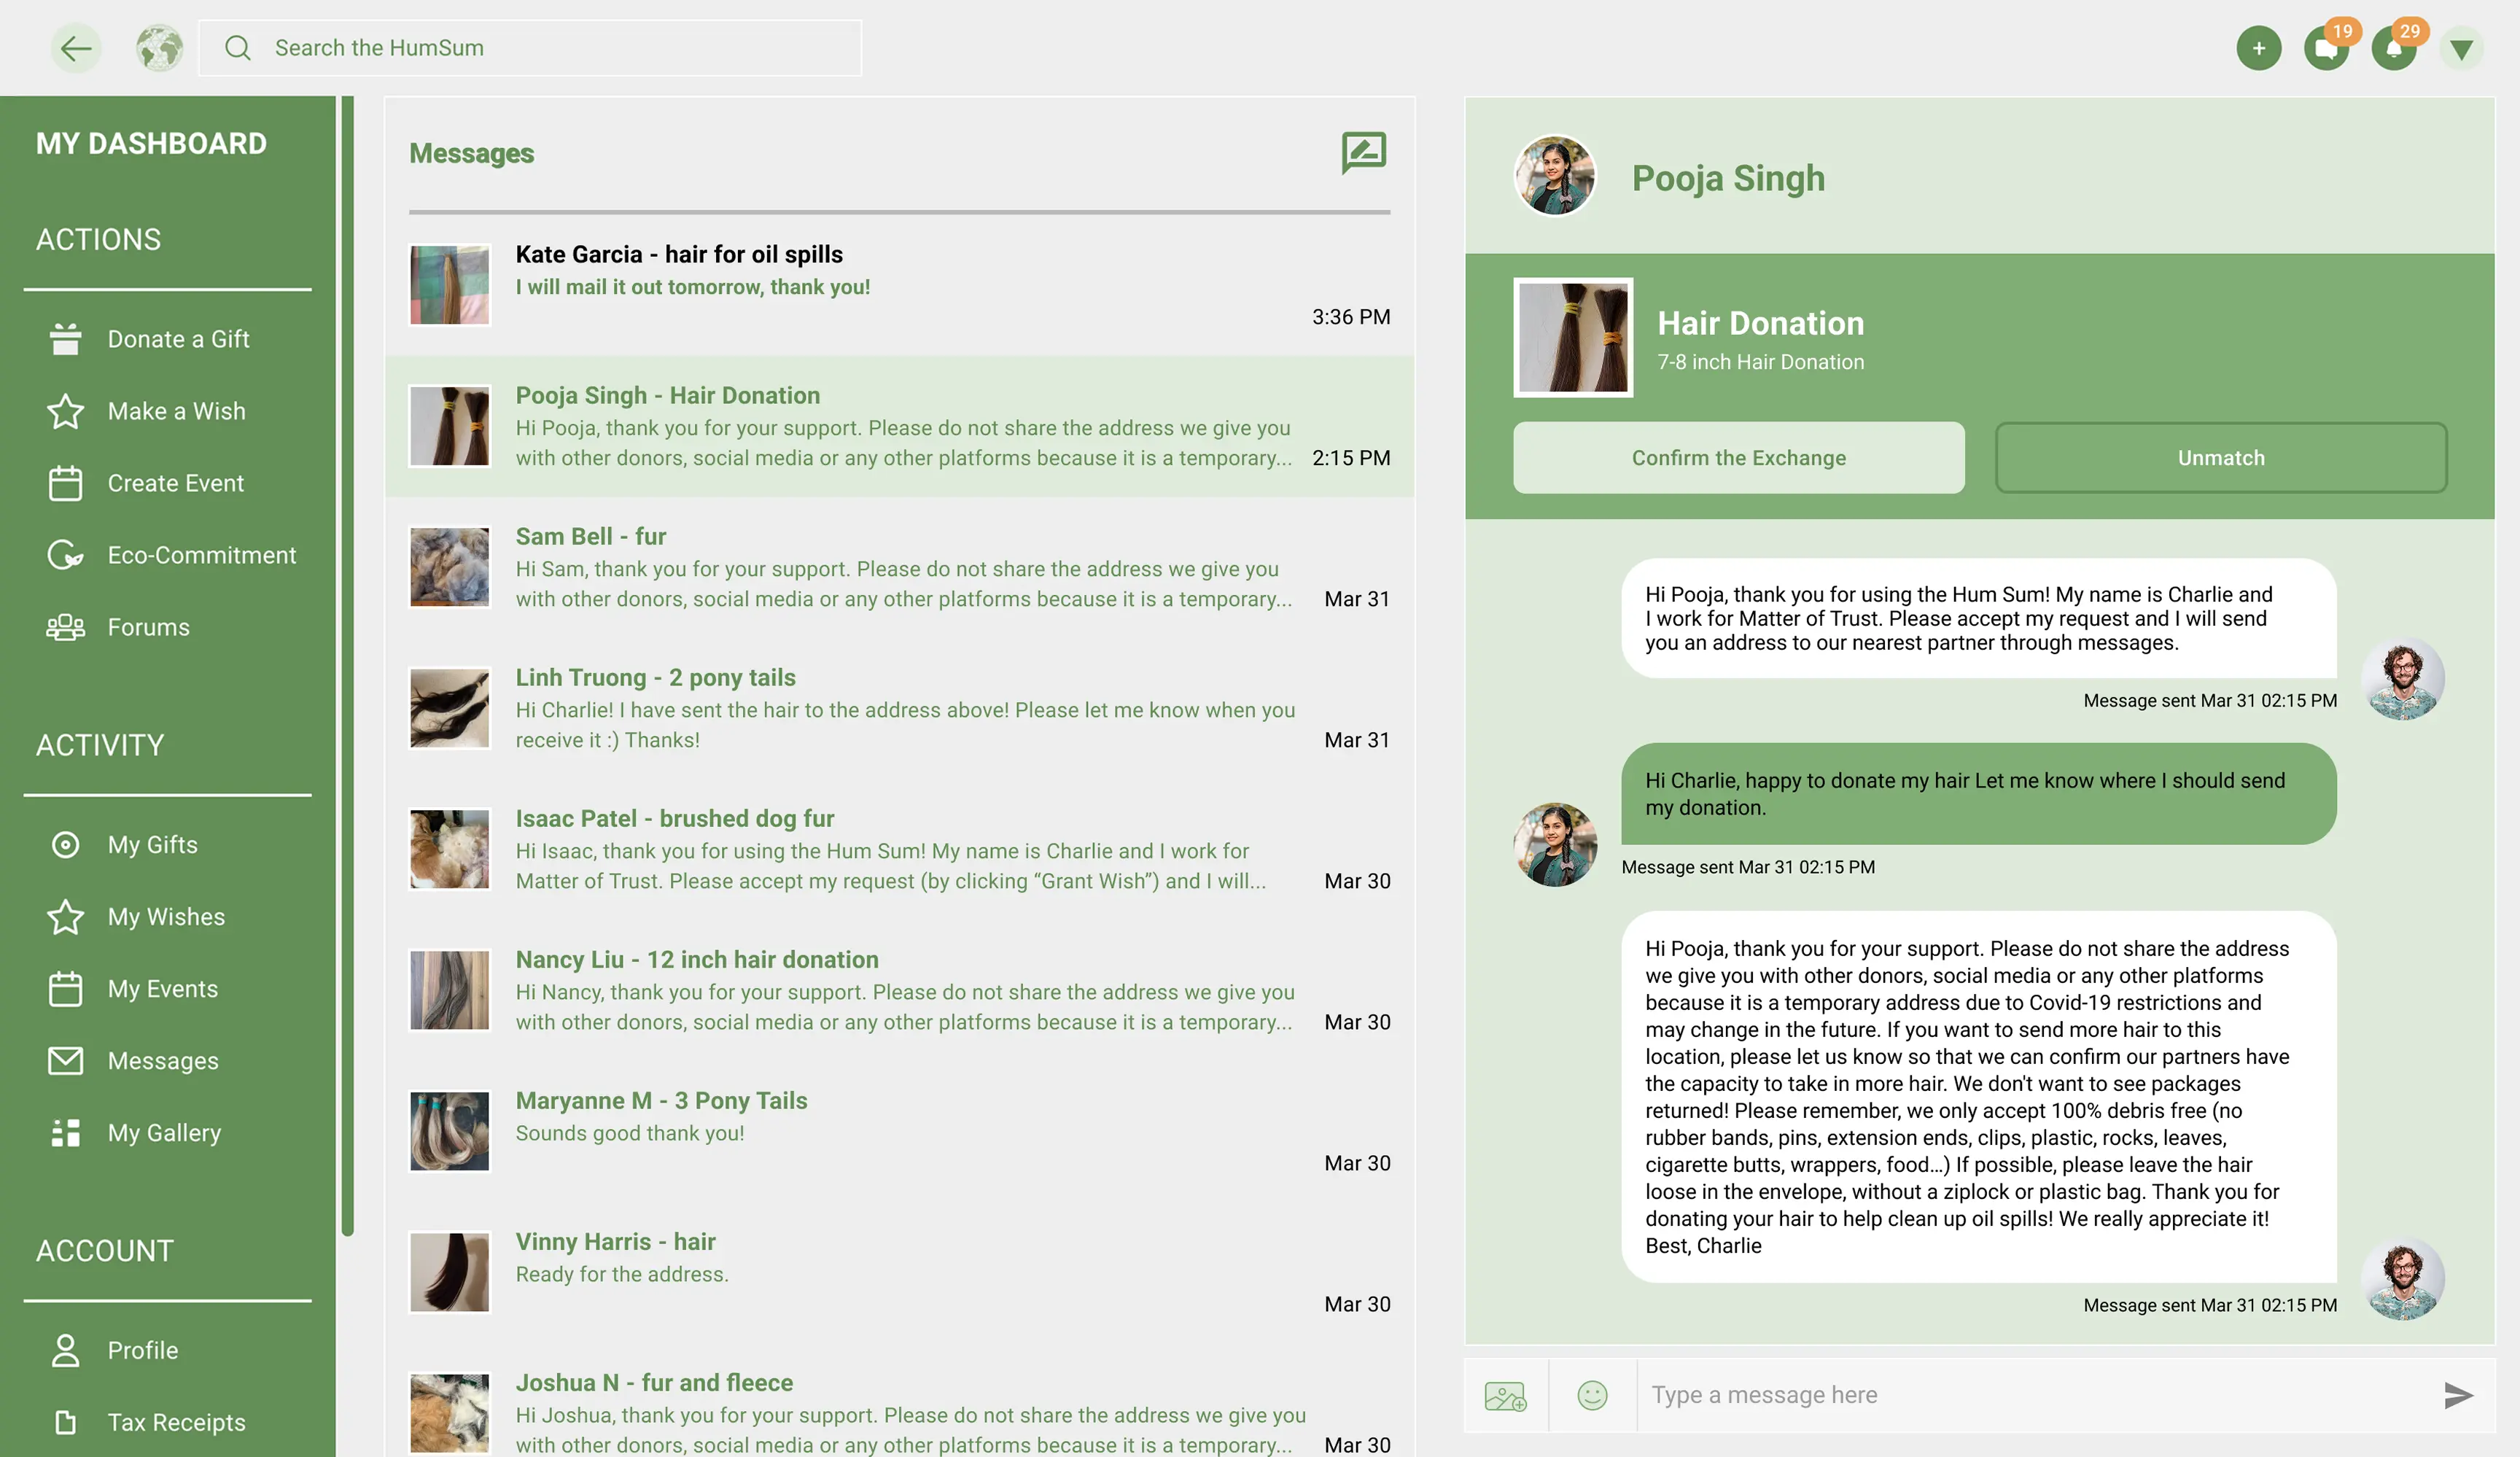
Task: Open Sam Bell fur conversation
Action: pyautogui.click(x=899, y=567)
